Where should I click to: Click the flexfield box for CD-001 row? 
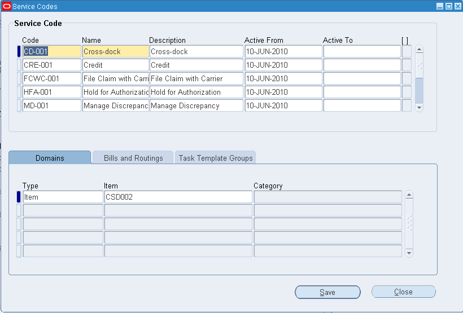coord(407,51)
